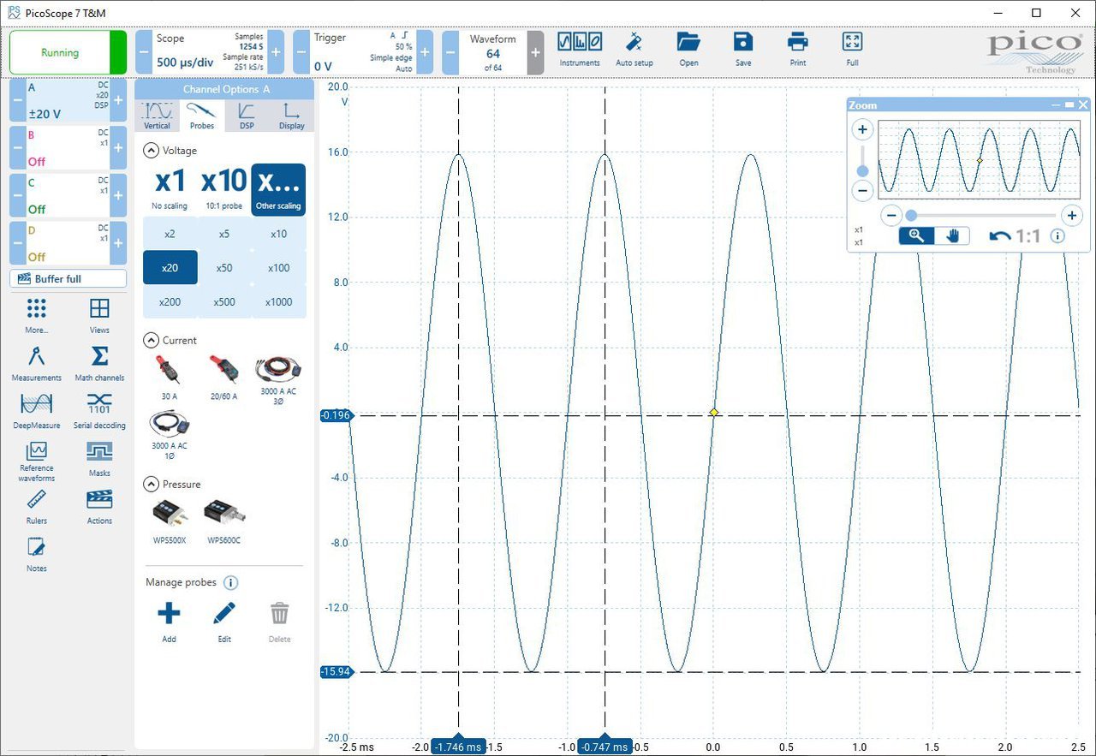Open Math channels
Viewport: 1096px width, 756px height.
click(99, 363)
